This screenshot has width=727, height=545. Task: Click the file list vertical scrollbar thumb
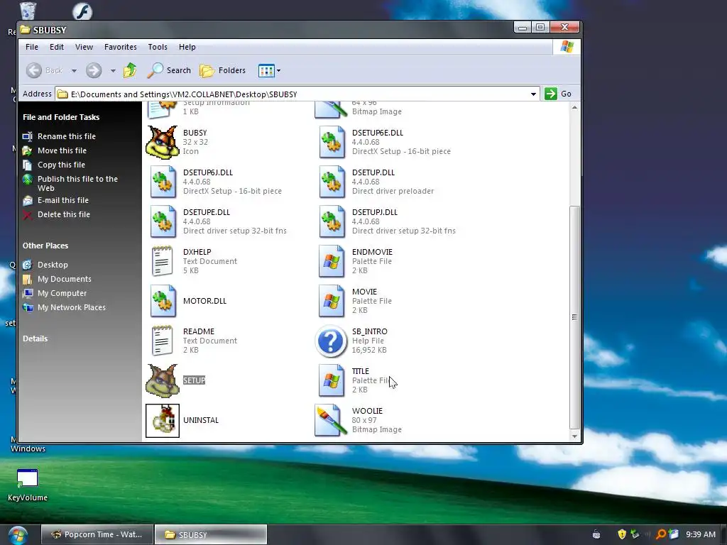coord(574,317)
